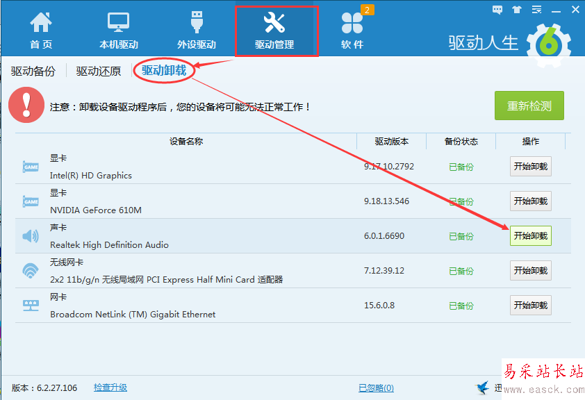This screenshot has width=585, height=400.
Task: Open the skin shirt icon
Action: (517, 10)
